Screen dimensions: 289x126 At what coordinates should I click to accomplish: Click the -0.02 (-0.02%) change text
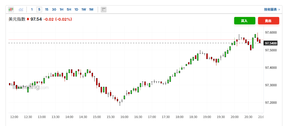tap(58, 19)
